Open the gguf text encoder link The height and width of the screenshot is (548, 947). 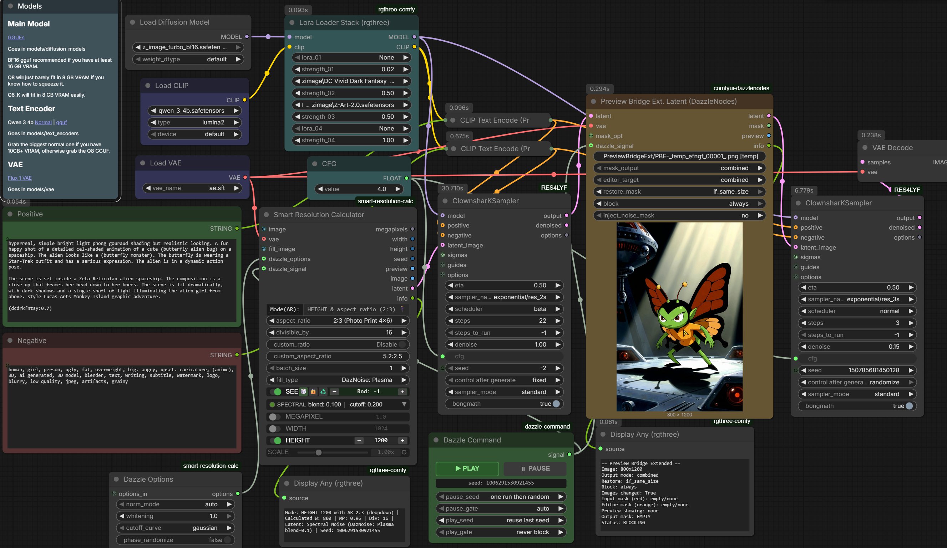62,122
